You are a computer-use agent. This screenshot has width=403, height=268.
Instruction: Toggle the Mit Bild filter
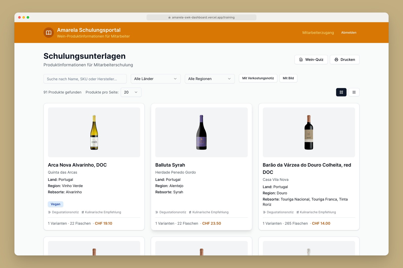pos(288,78)
